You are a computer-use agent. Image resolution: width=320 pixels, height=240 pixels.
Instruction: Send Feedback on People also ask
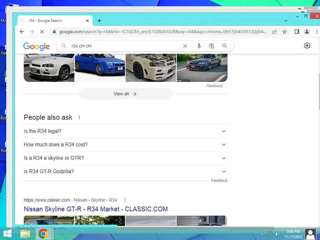tap(219, 181)
